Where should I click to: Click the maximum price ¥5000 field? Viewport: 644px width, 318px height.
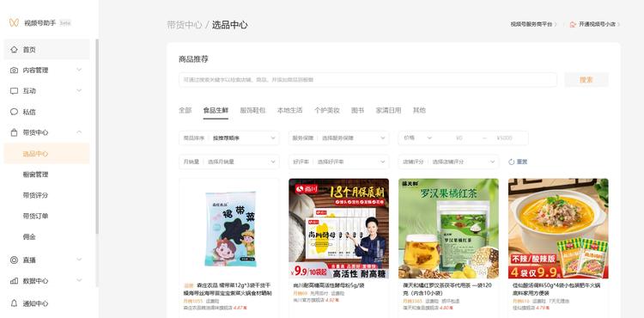tap(504, 138)
